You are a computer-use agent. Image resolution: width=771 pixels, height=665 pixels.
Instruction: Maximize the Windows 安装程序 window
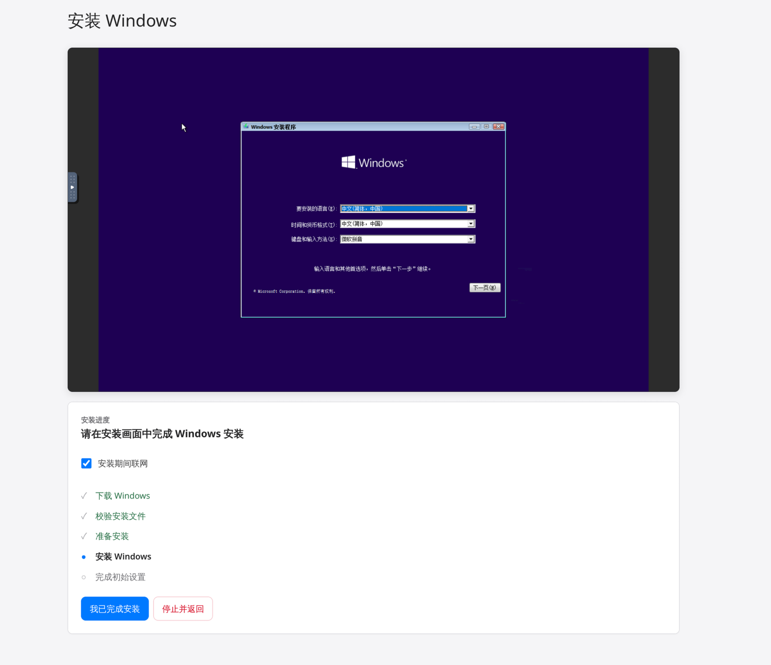[x=486, y=127]
